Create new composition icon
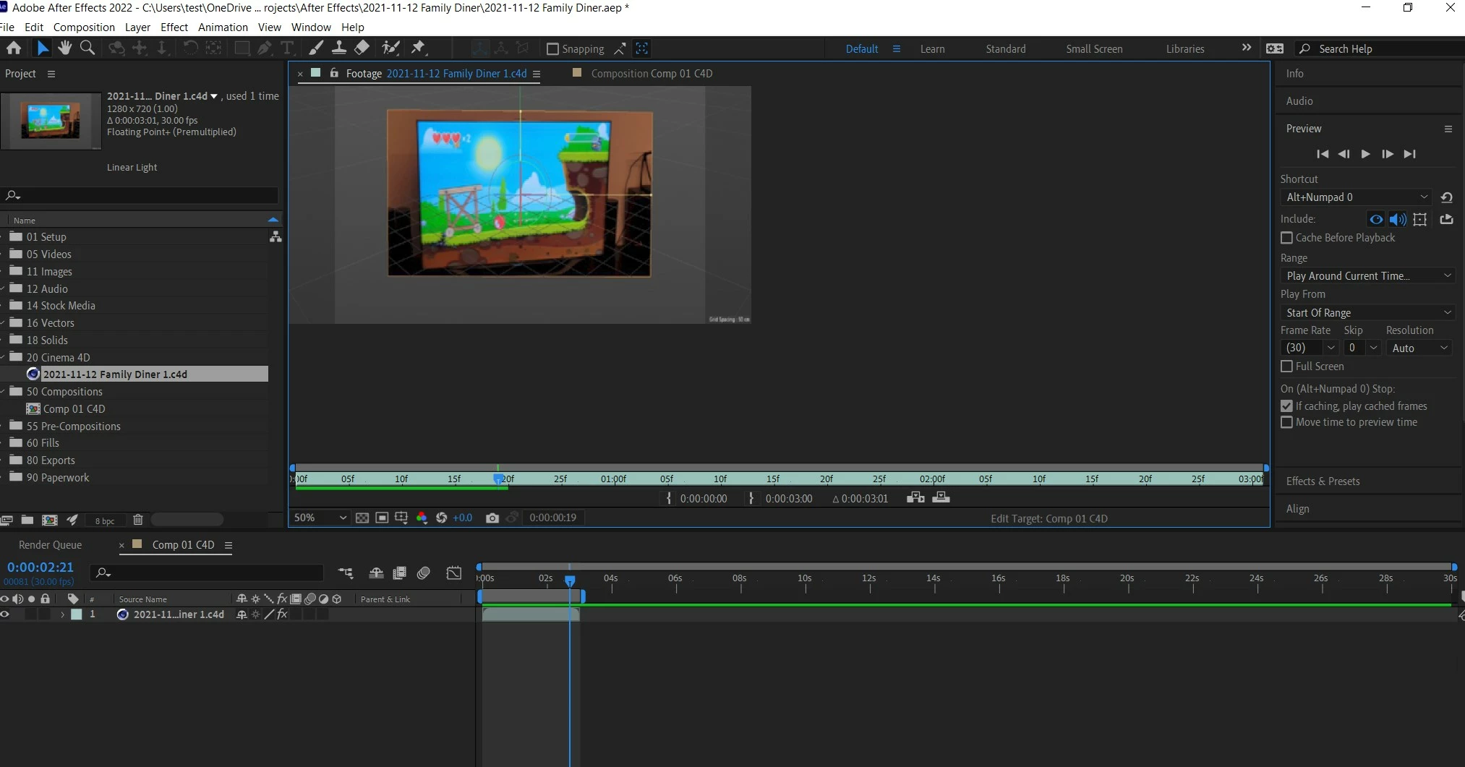 pyautogui.click(x=50, y=520)
